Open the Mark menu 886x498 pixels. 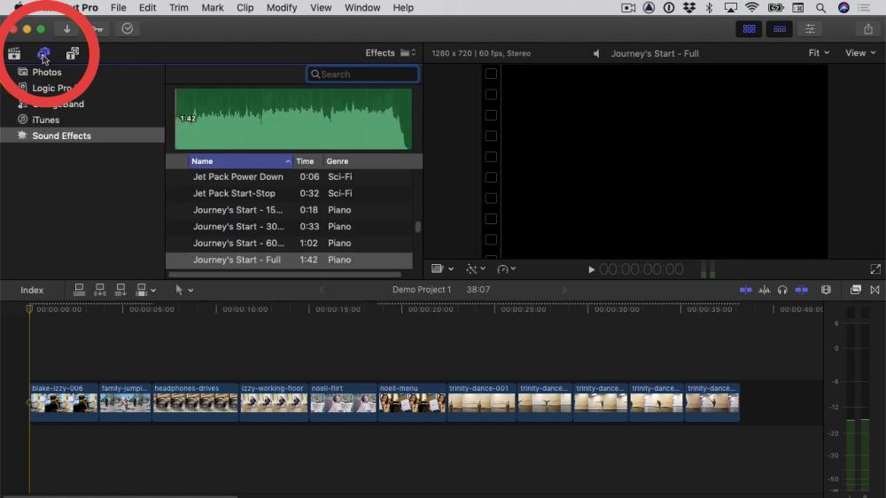213,8
